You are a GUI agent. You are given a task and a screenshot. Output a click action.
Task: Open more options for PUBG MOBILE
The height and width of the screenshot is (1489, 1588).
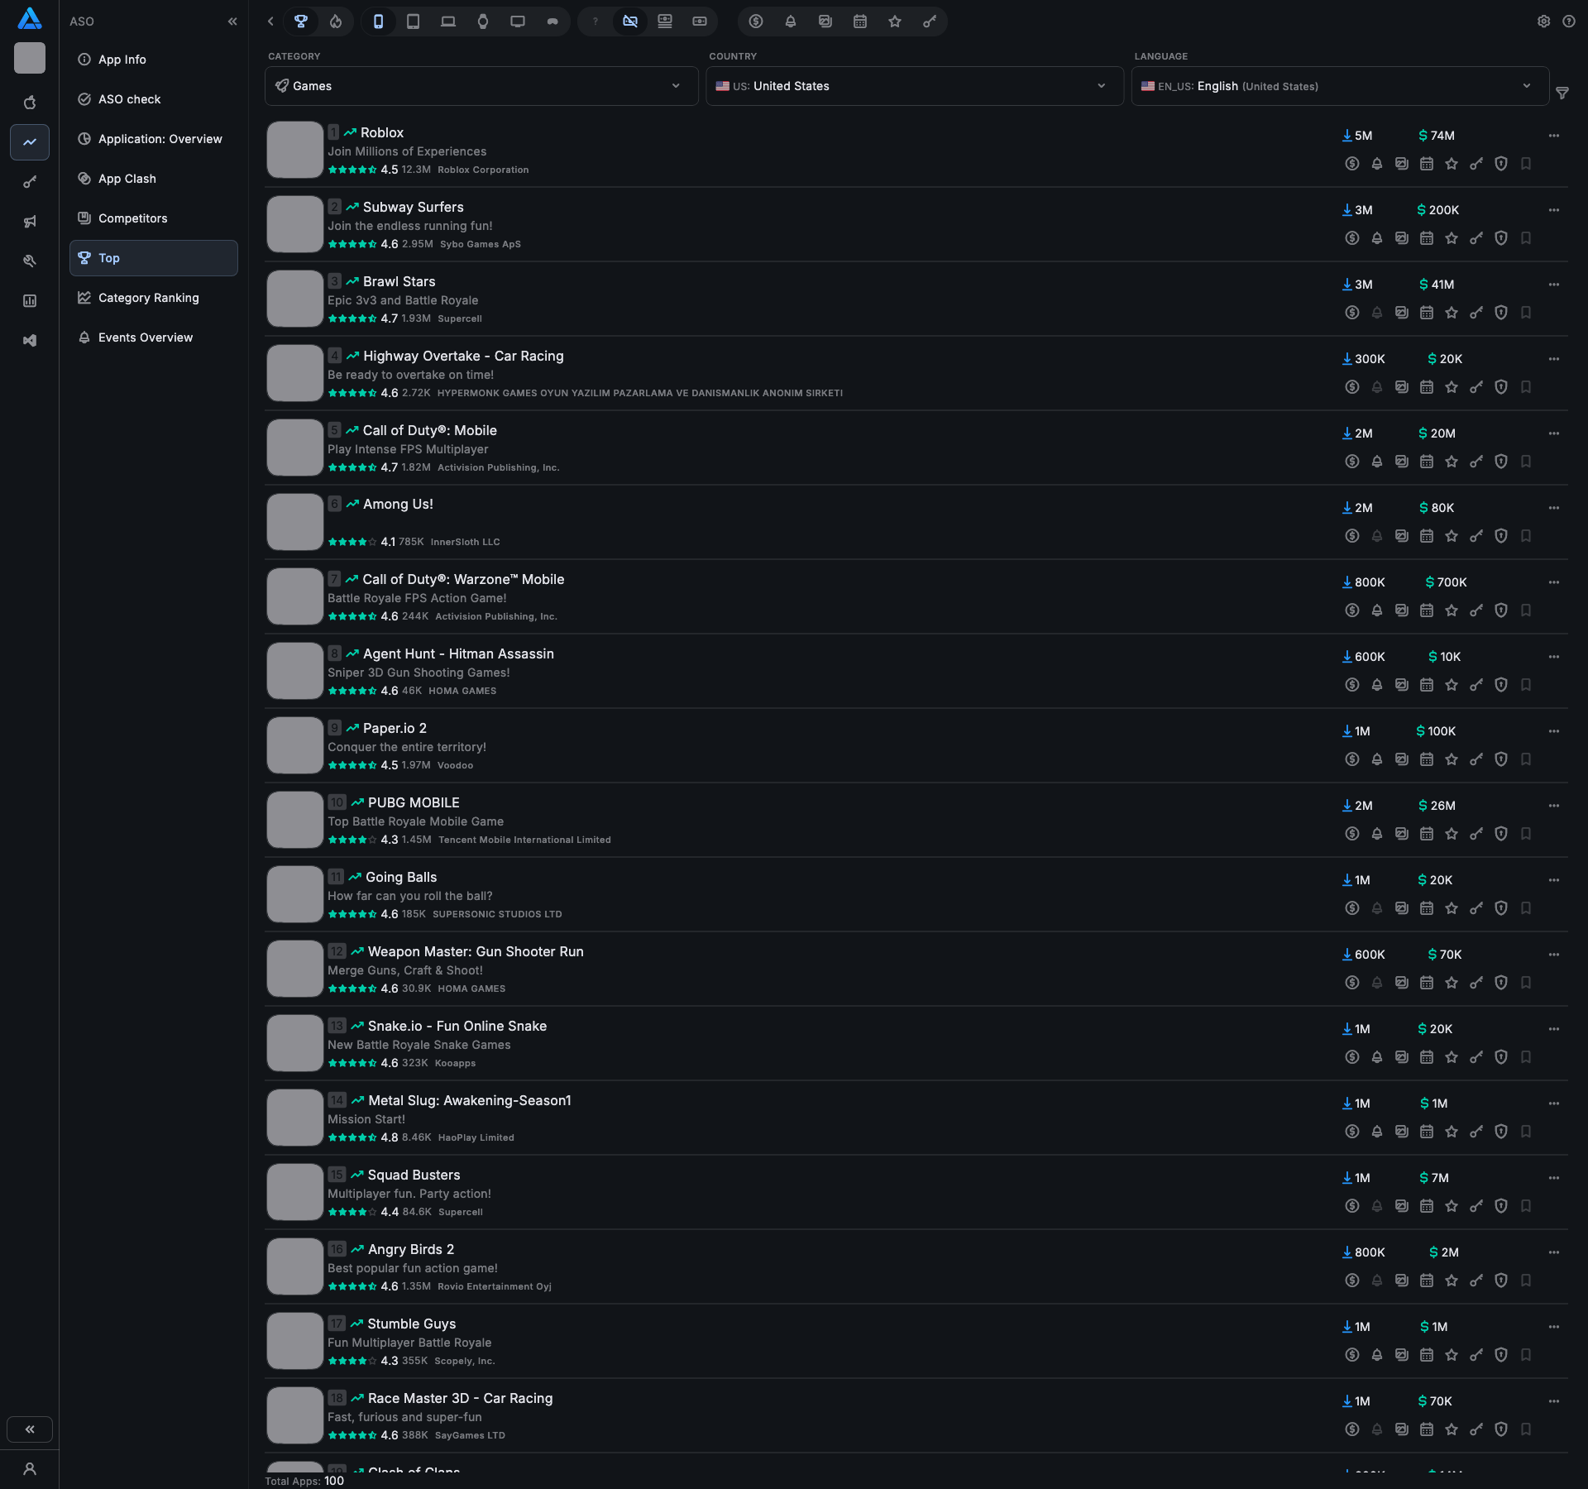coord(1554,806)
